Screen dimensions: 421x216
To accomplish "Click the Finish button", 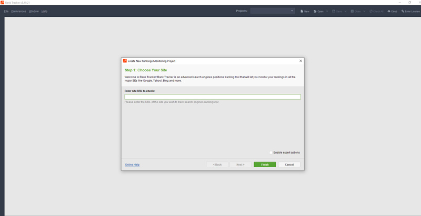I will pyautogui.click(x=265, y=165).
